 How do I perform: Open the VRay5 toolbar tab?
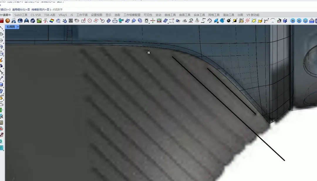click(x=63, y=15)
